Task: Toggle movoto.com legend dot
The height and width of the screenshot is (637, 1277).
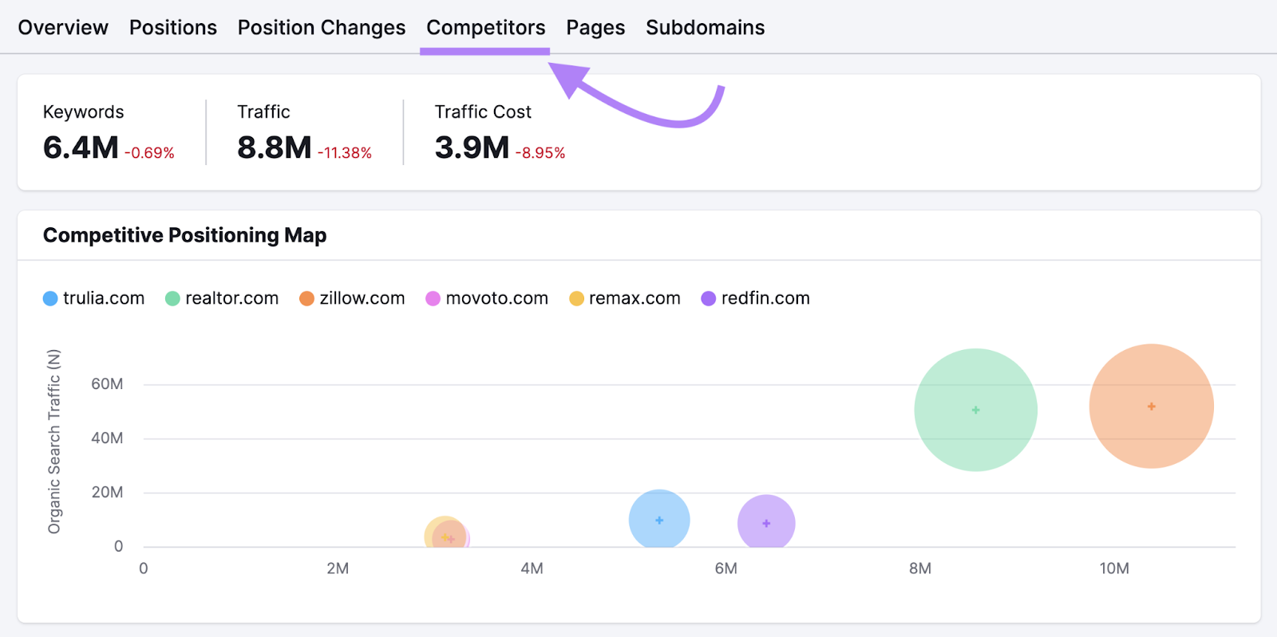Action: tap(433, 298)
